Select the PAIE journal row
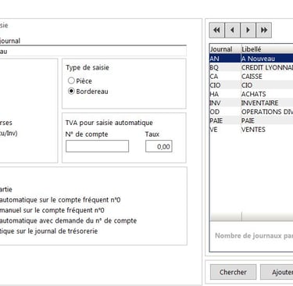Viewport: 293px width, 286px height. 252,120
